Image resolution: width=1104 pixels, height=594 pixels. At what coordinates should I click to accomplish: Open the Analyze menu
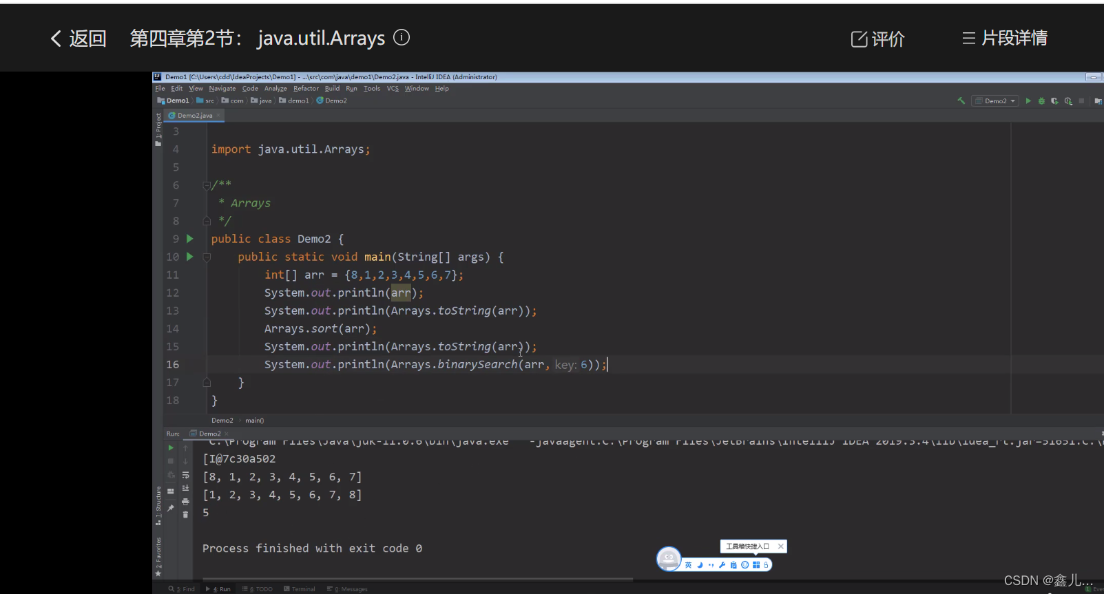[x=275, y=89]
